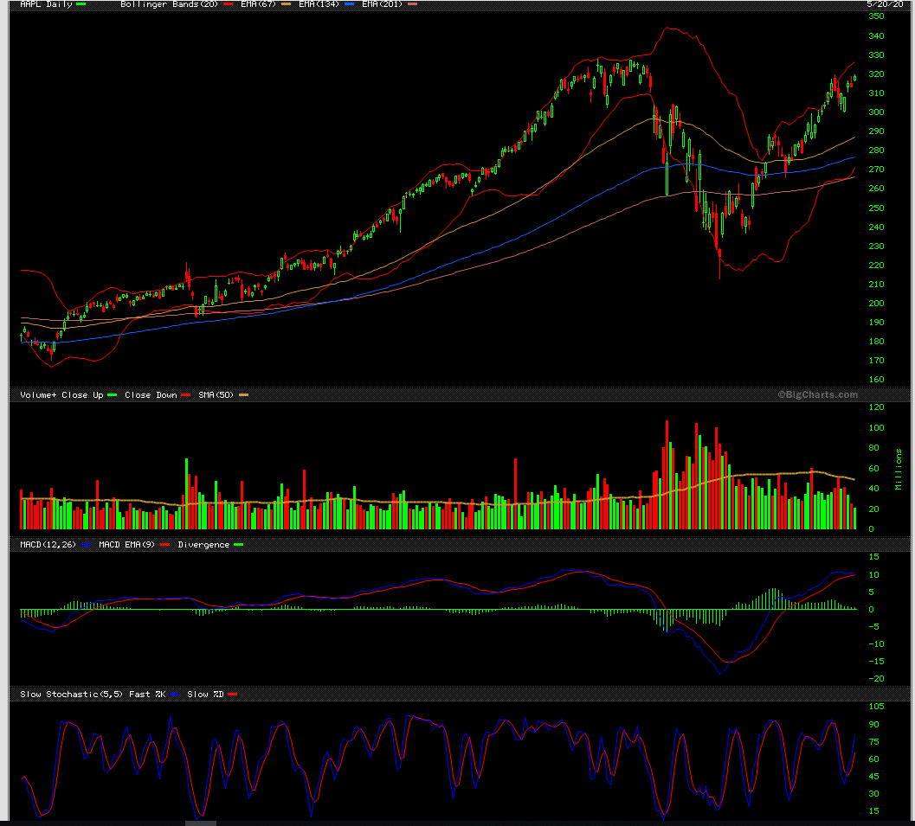The width and height of the screenshot is (915, 826).
Task: Click the "MACD EMA(9)" legend label
Action: point(126,544)
